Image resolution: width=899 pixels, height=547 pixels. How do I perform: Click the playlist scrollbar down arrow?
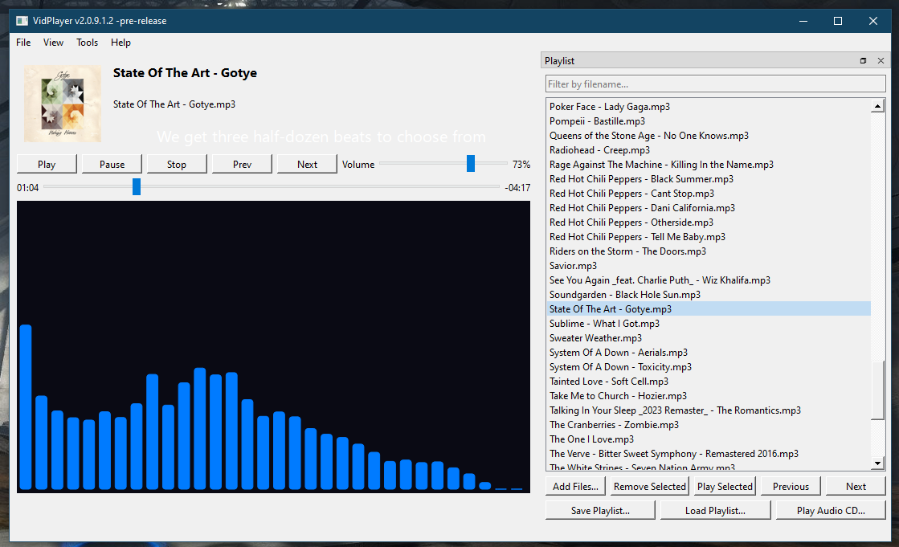pyautogui.click(x=877, y=463)
